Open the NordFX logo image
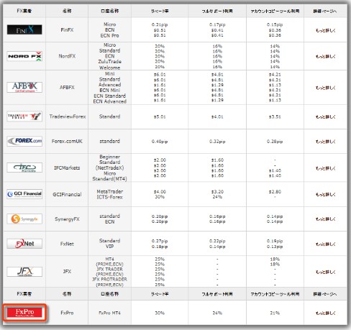 (x=24, y=56)
